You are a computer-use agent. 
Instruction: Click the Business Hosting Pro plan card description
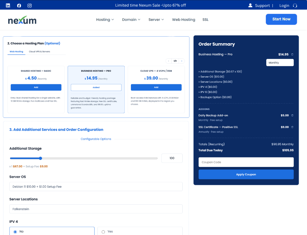(94, 103)
